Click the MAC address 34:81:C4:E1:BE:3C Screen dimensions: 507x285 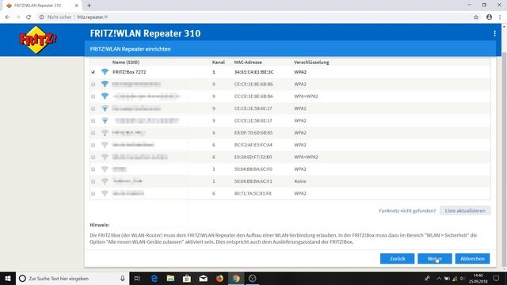253,72
